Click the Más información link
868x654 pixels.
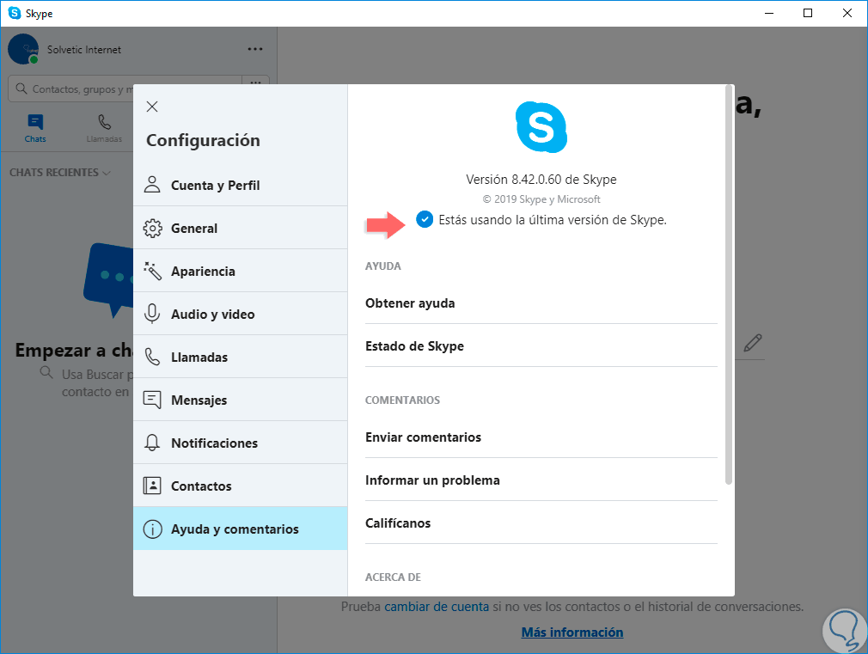[x=572, y=632]
